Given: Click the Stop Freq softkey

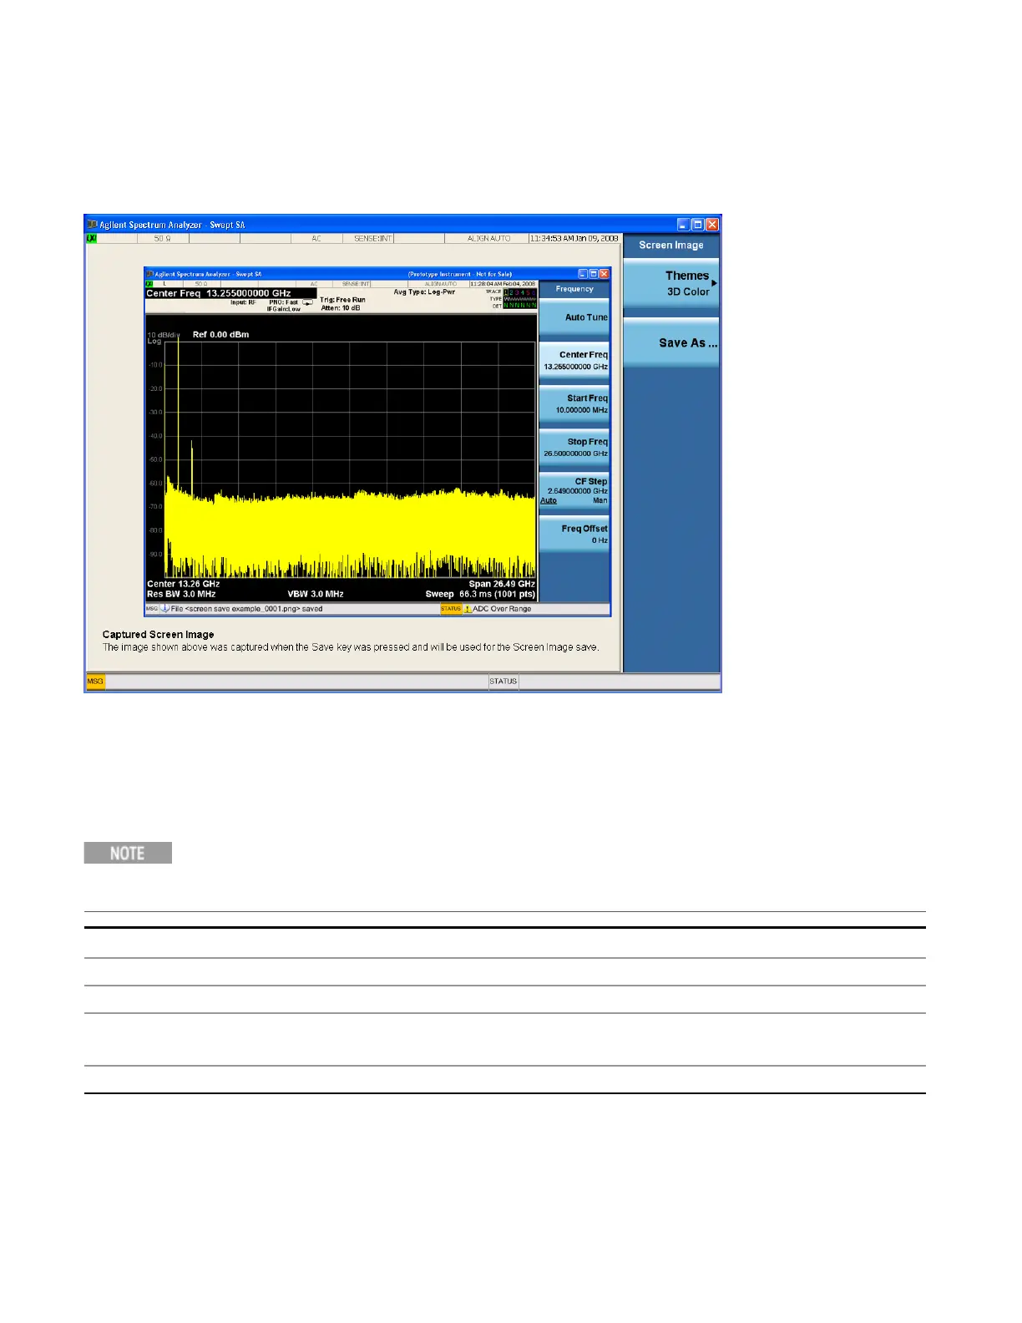Looking at the screenshot, I should tap(574, 448).
